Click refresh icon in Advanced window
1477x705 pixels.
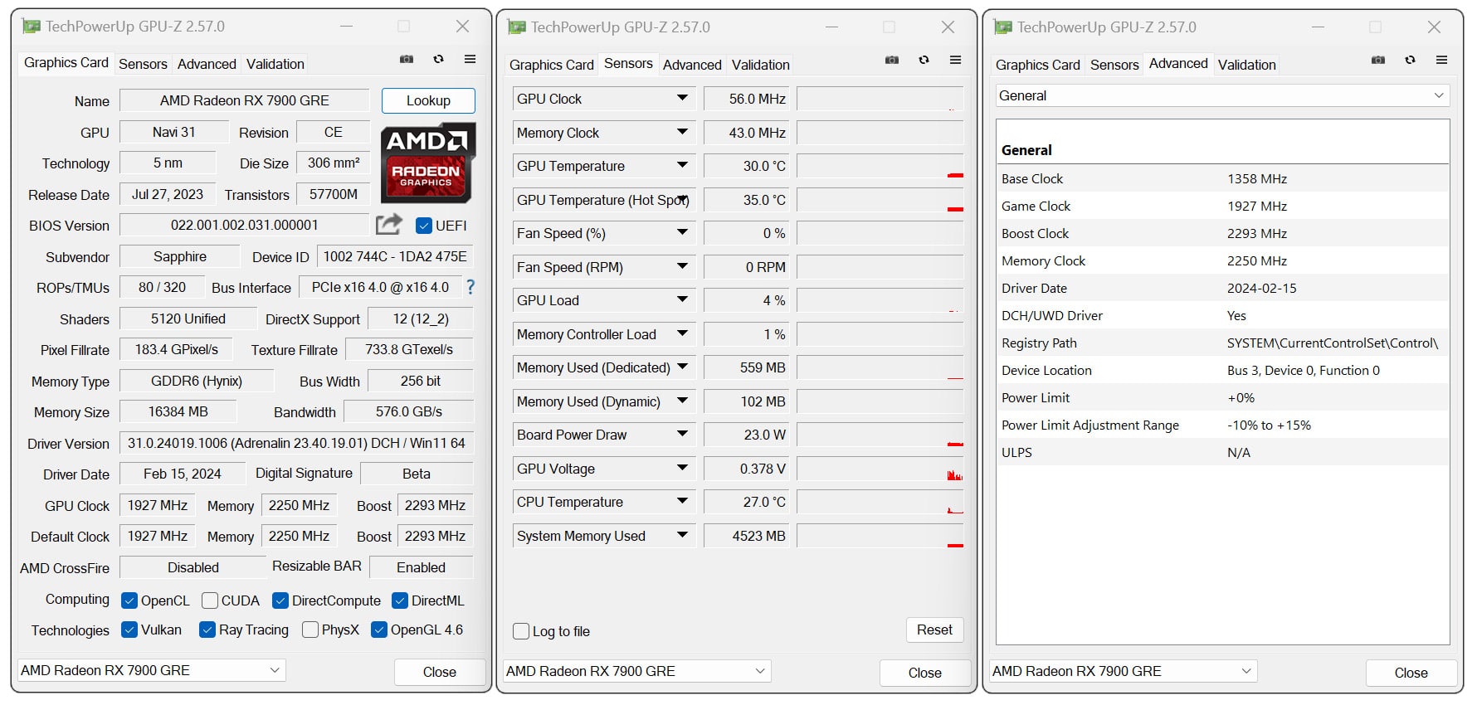[x=1410, y=61]
